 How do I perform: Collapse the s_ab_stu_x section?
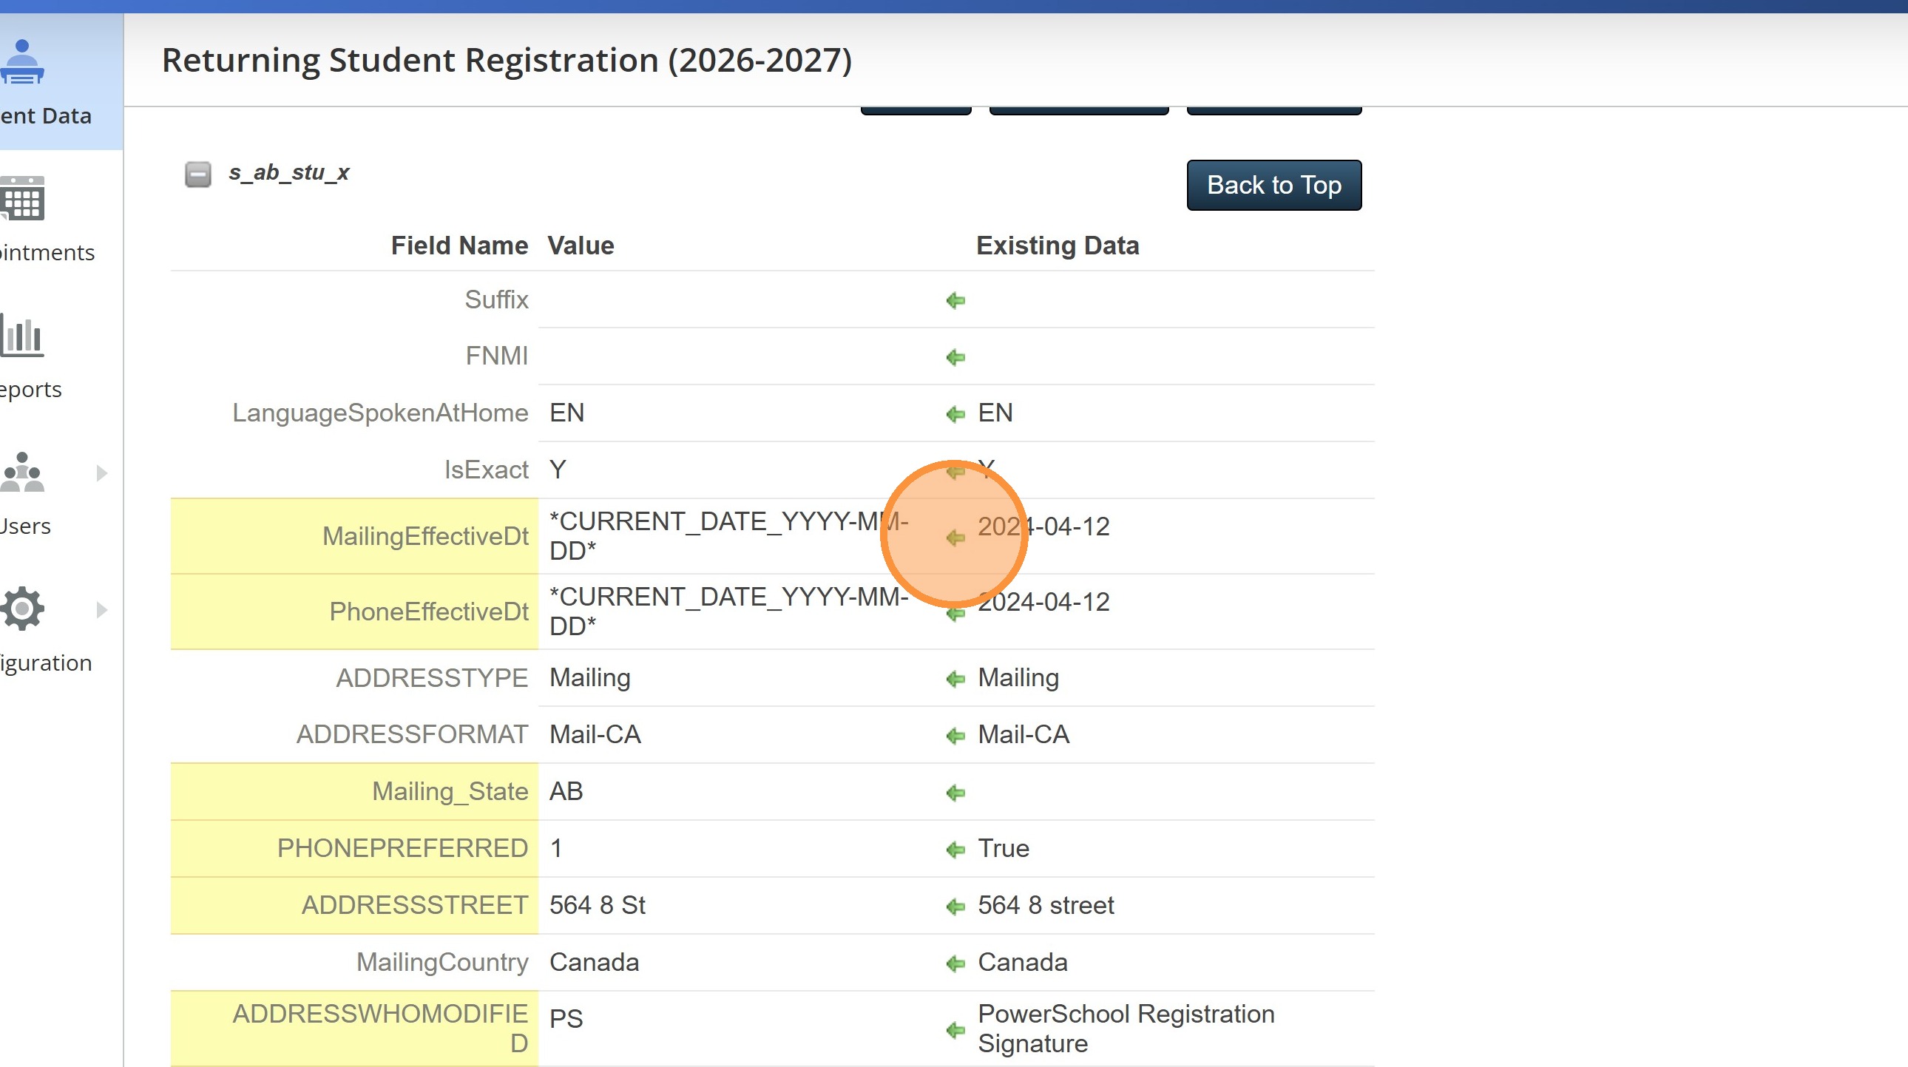click(x=197, y=174)
